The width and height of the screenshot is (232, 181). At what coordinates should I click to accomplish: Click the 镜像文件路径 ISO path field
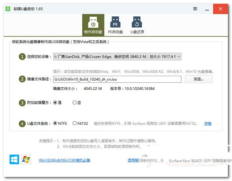pyautogui.click(x=117, y=79)
